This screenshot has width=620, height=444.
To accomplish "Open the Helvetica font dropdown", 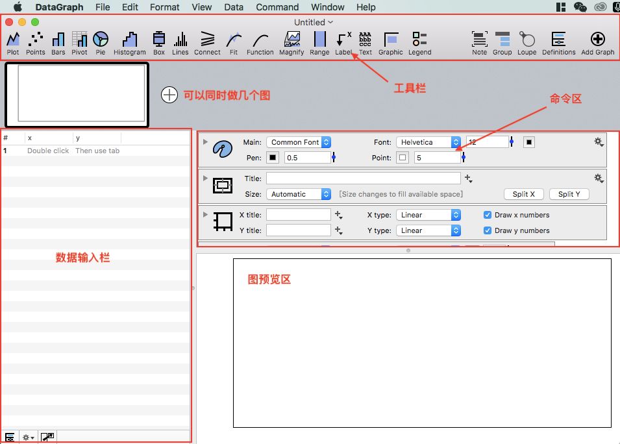I will pos(428,142).
